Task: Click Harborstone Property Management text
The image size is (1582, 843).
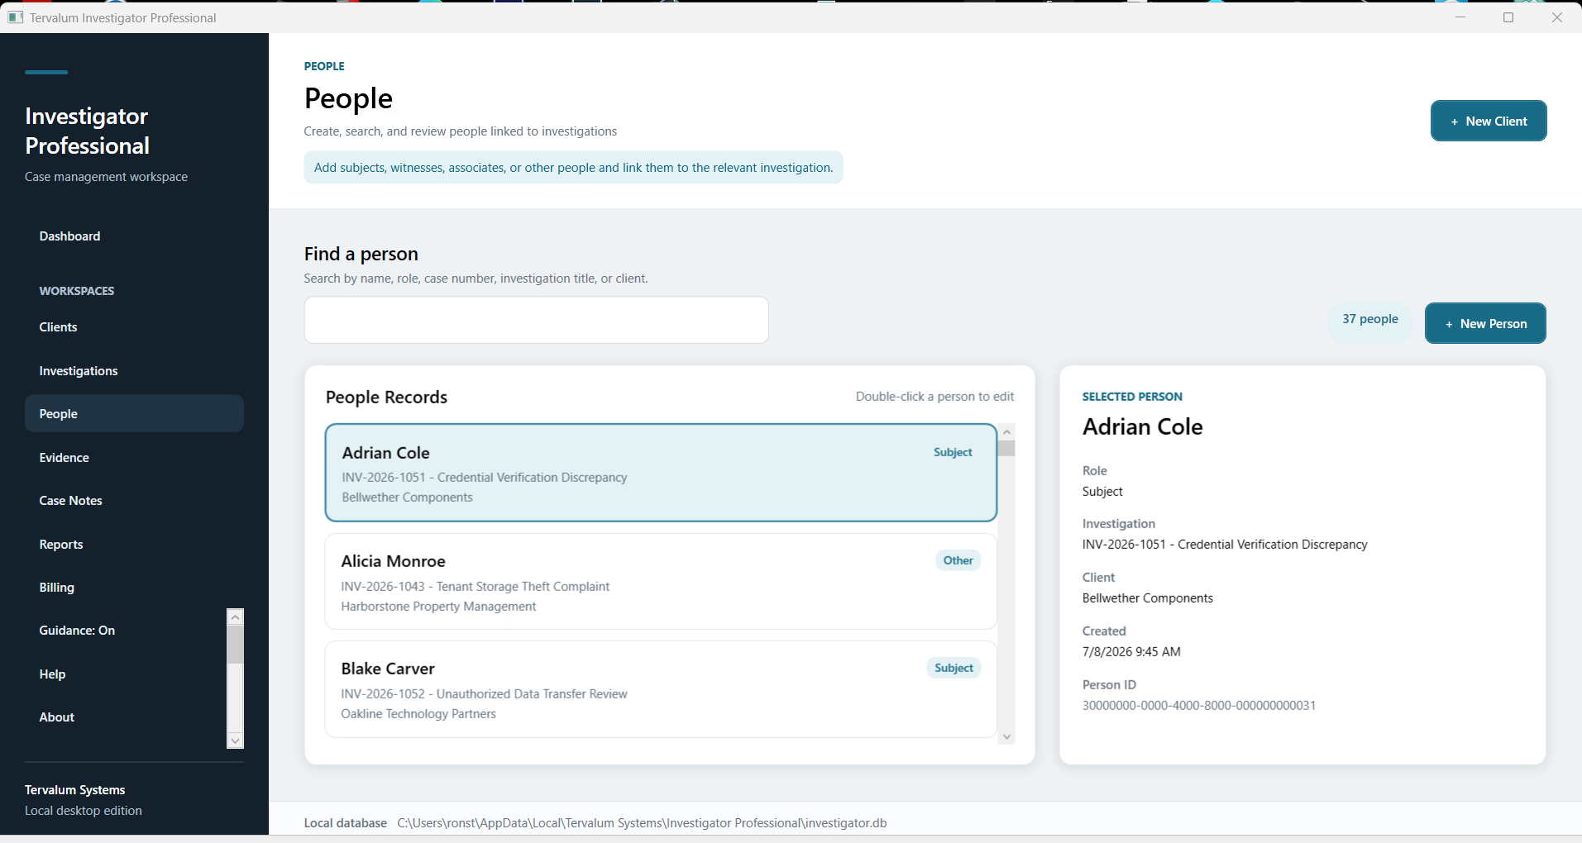Action: click(x=438, y=607)
